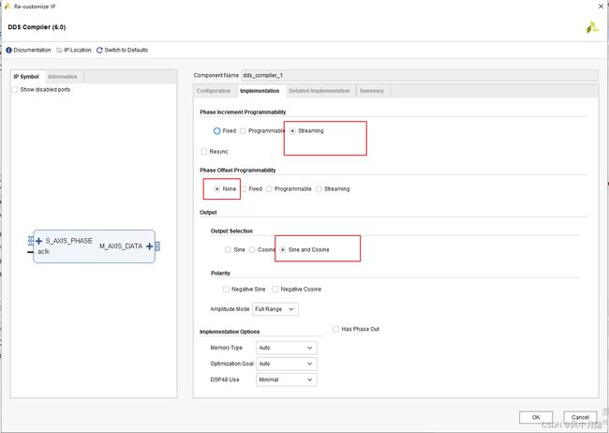Expand the DSP48 Use dropdown

point(287,380)
